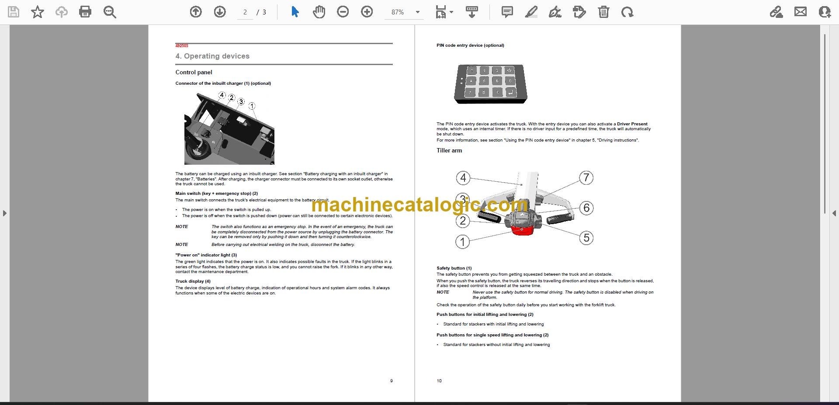Click 'PIN code entry device (optional)' heading
The height and width of the screenshot is (405, 839).
click(x=470, y=45)
